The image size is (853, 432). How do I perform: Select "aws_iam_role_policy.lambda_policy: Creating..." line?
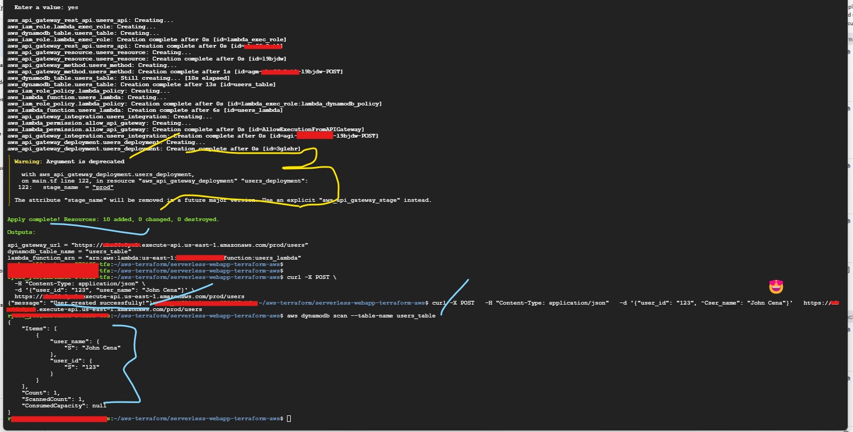click(x=88, y=91)
